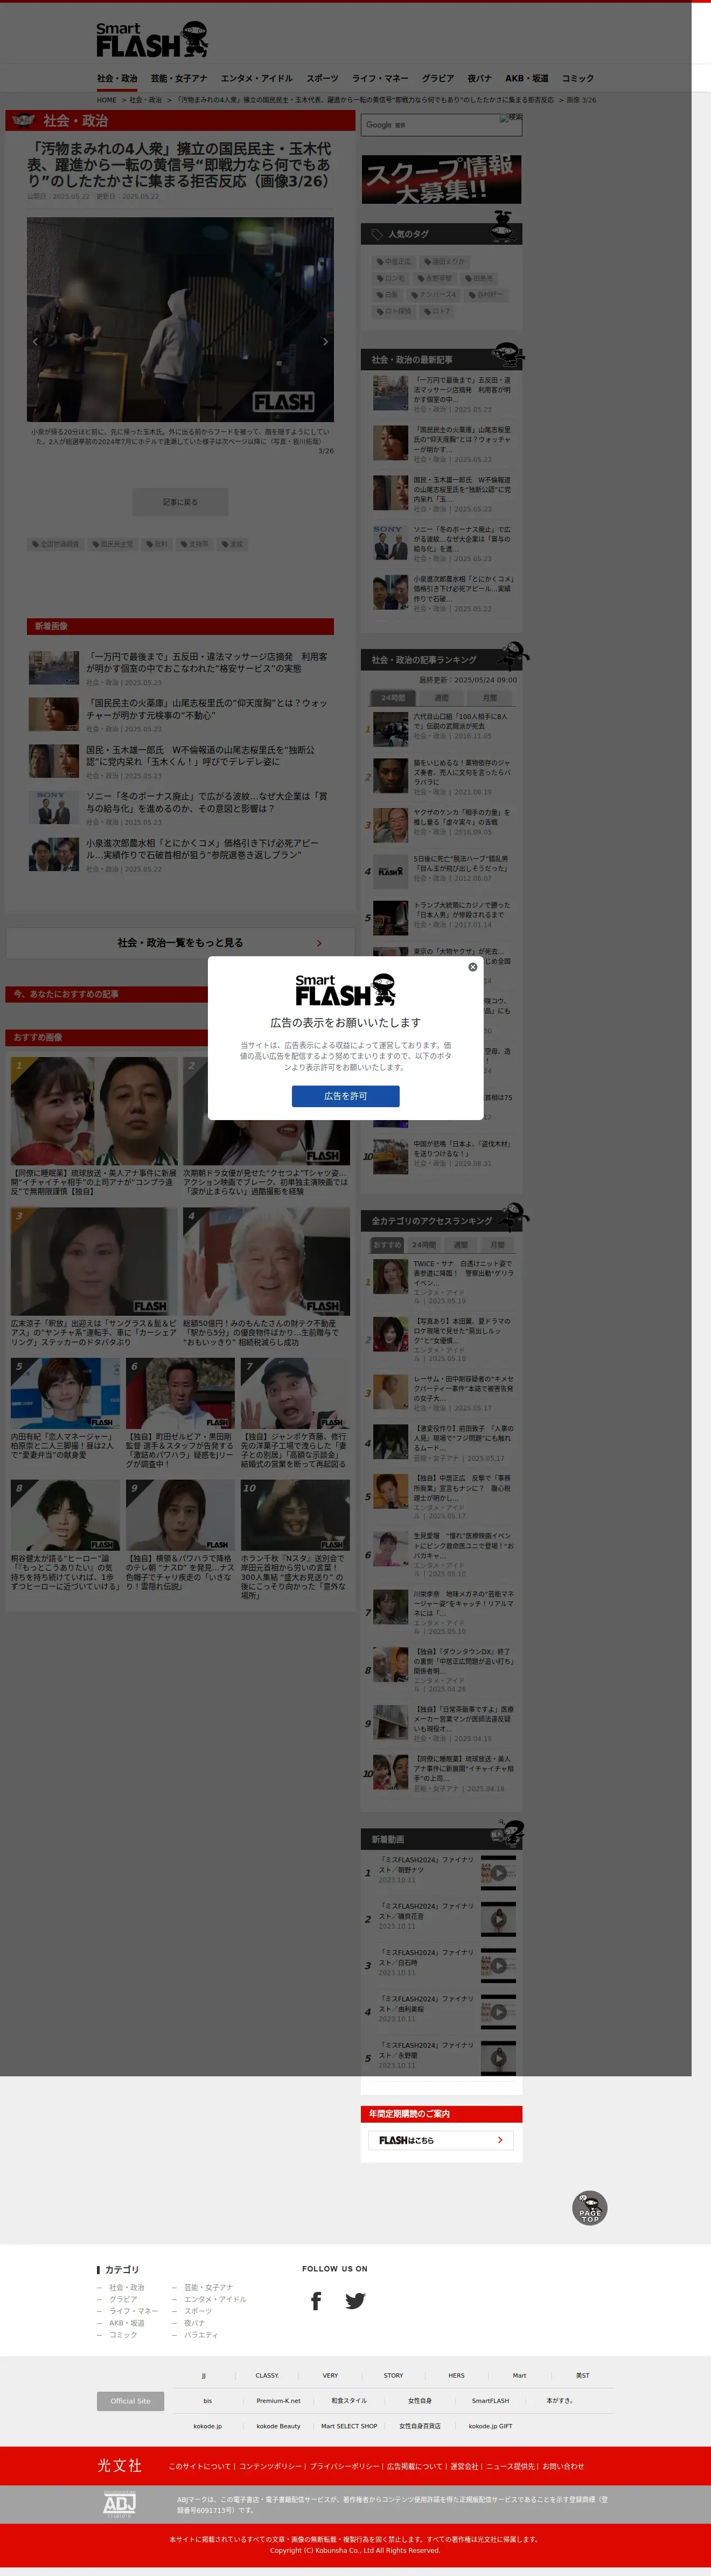Screen dimensions: 711x2576
Task: Click the search submit image button
Action: click(510, 119)
